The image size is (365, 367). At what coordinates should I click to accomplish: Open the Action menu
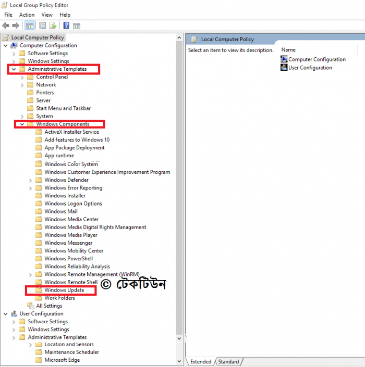27,15
